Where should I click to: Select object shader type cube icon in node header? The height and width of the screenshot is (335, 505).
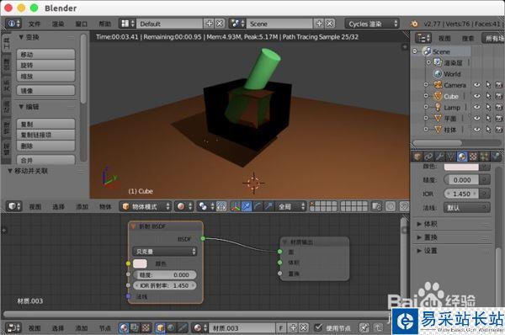tap(160, 328)
